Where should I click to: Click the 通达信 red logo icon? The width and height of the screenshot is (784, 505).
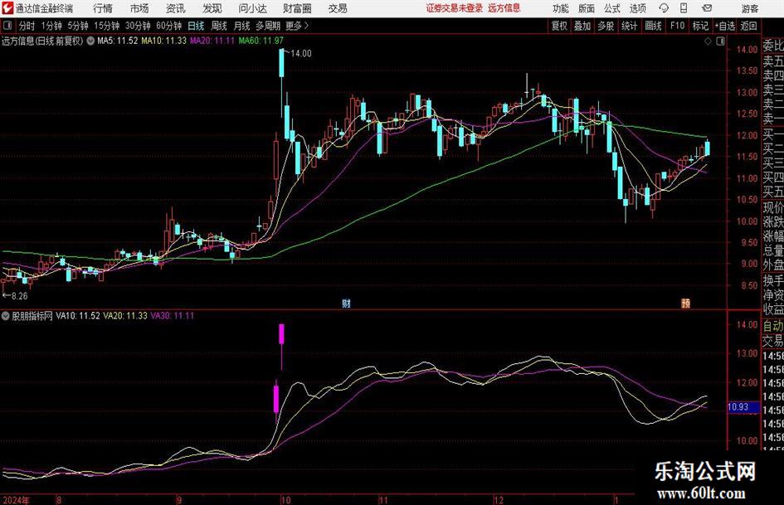tap(7, 8)
